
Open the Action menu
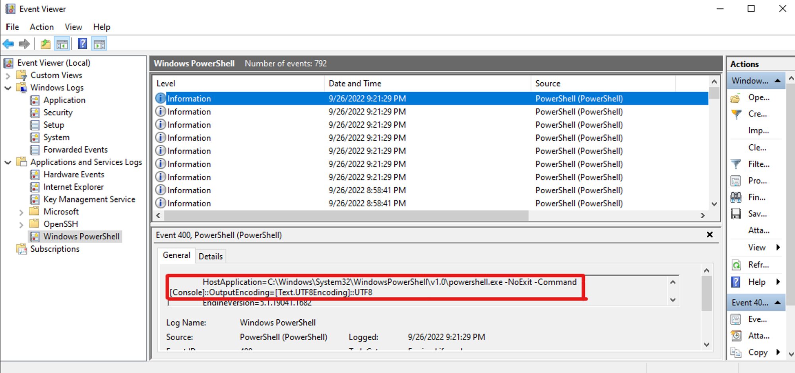pos(41,27)
